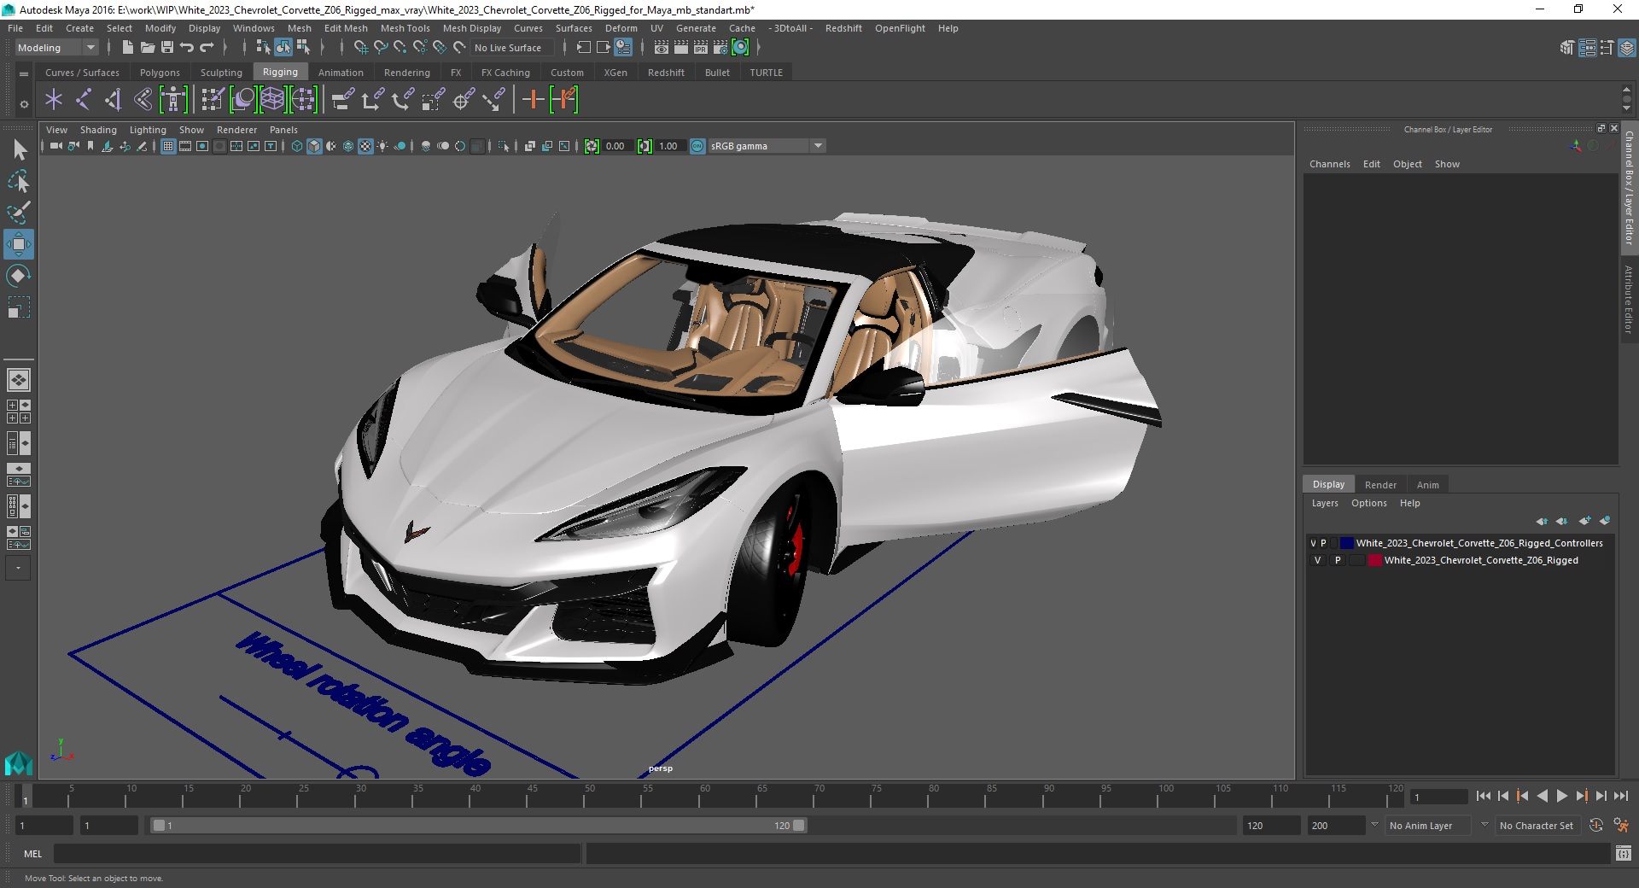Click the New Scene icon on the status line

[x=127, y=48]
